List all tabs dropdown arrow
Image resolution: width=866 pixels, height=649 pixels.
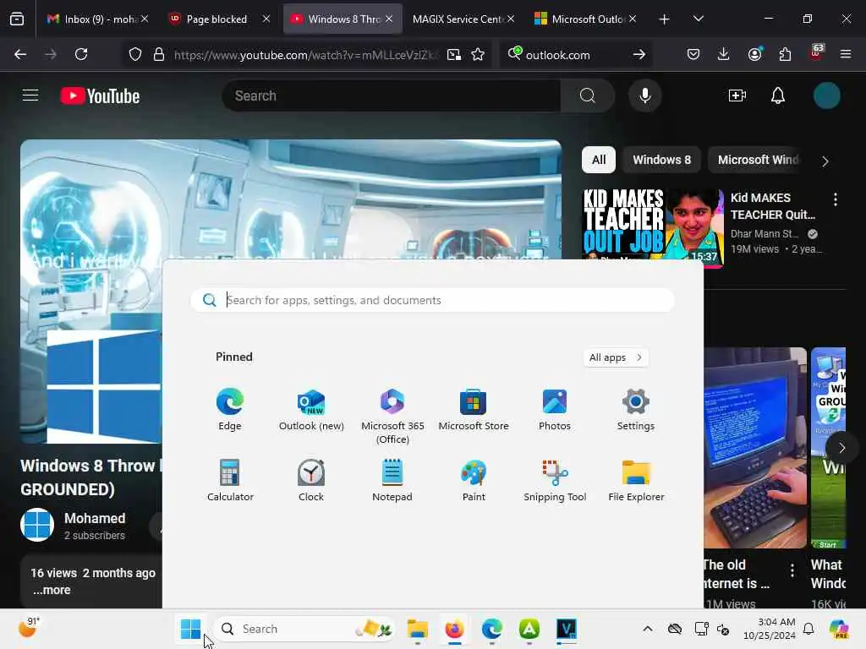698,19
